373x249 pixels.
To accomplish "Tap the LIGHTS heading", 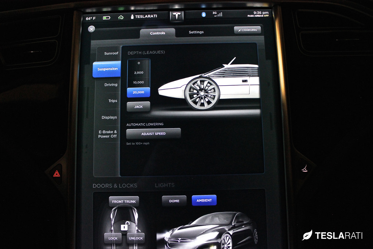I will click(165, 185).
